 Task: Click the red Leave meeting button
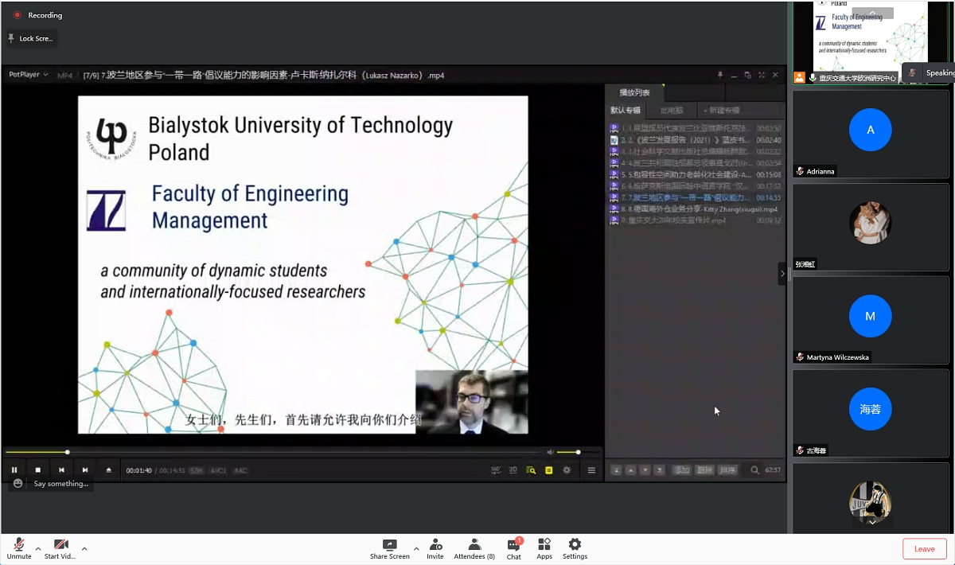click(x=925, y=548)
